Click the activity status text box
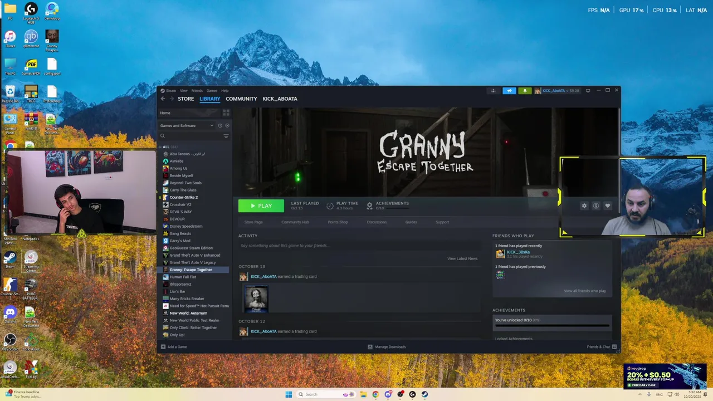This screenshot has width=713, height=401. coord(359,246)
